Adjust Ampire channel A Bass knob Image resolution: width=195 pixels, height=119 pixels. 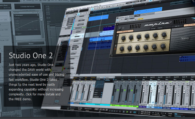point(131,37)
